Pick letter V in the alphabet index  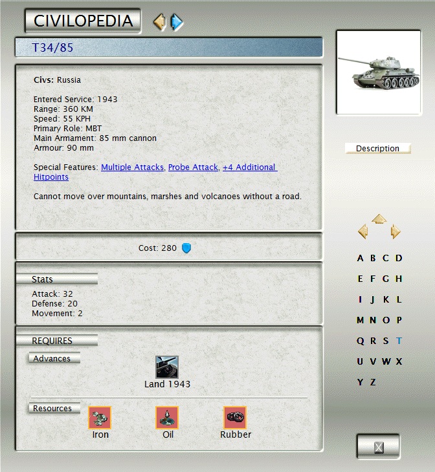[x=373, y=361]
